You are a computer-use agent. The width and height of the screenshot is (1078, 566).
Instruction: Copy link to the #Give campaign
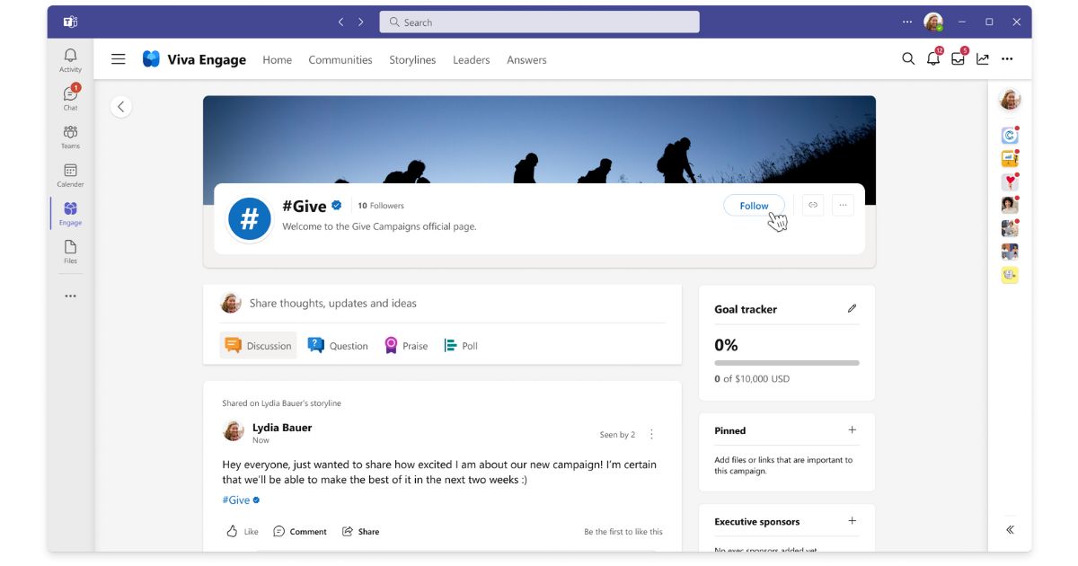tap(813, 205)
